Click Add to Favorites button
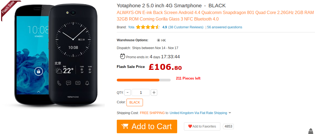Image resolution: width=315 pixels, height=134 pixels. pos(202,126)
